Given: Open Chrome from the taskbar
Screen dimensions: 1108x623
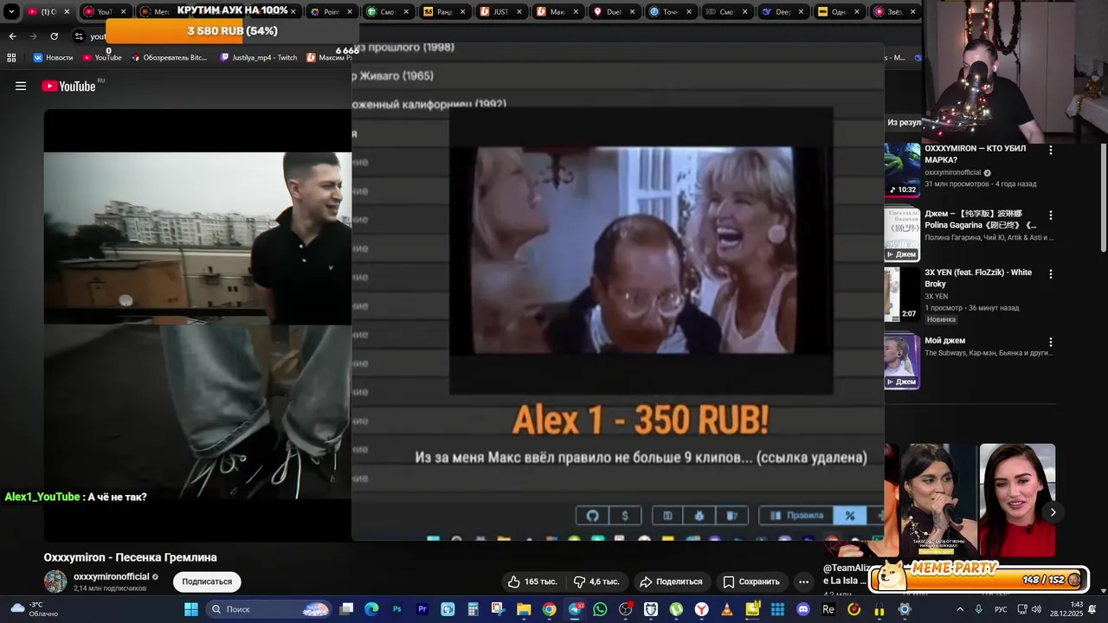Looking at the screenshot, I should pyautogui.click(x=549, y=609).
